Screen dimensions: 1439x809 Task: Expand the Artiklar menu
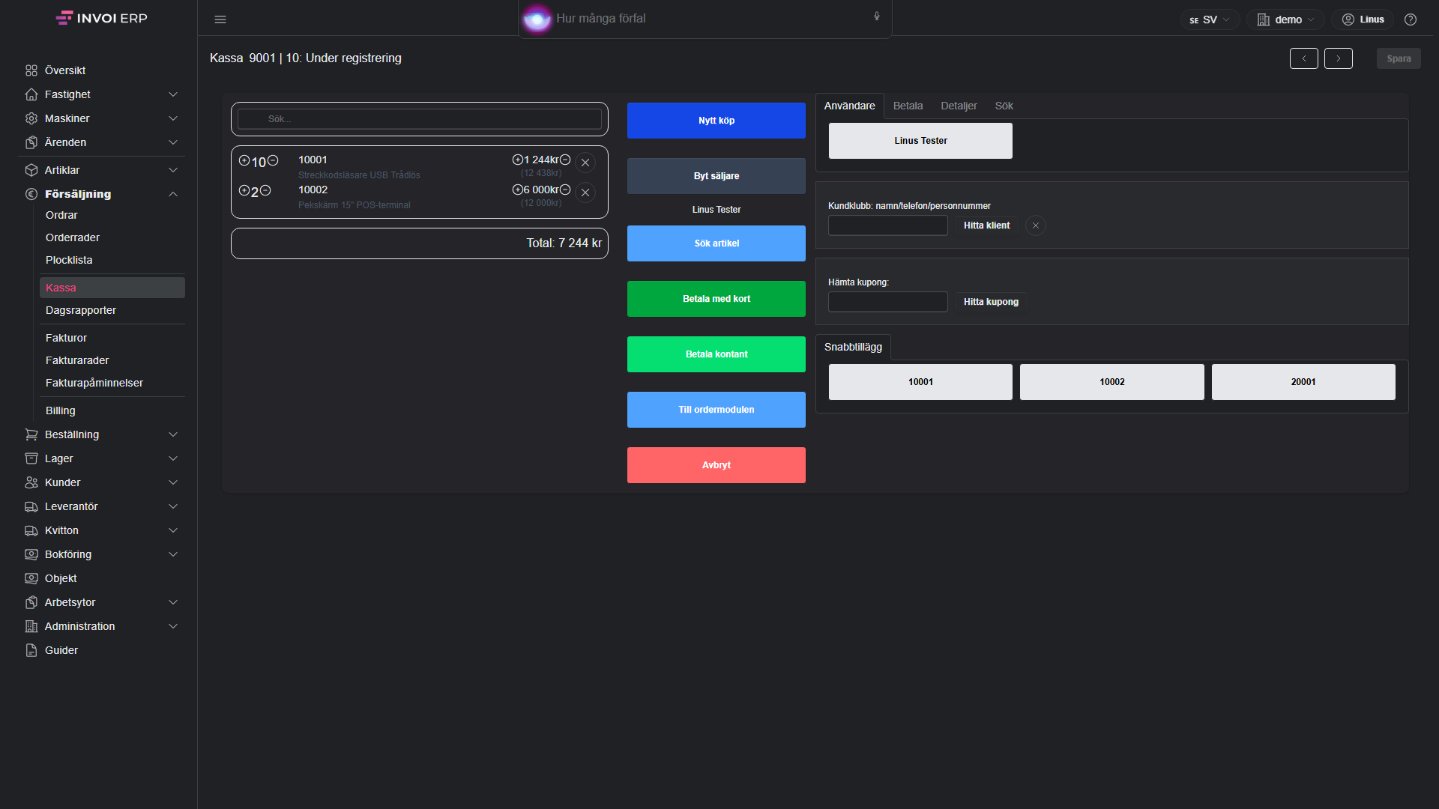[x=101, y=170]
